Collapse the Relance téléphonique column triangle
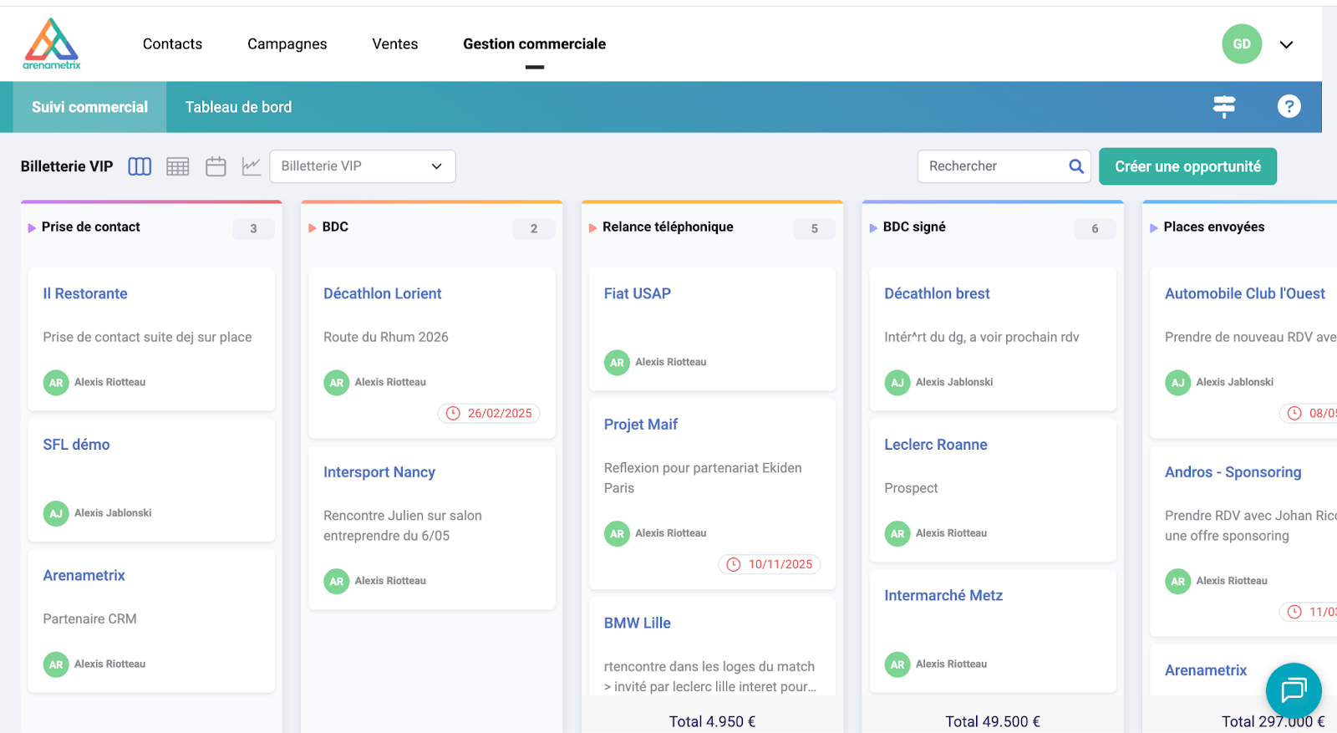Screen dimensions: 1337x733 pyautogui.click(x=592, y=227)
